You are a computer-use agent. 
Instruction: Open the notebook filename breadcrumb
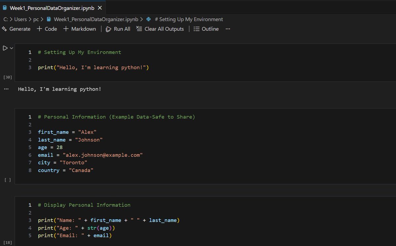[x=96, y=19]
